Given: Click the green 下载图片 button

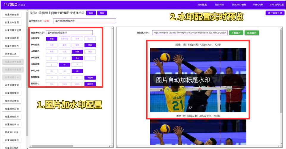Looking at the screenshot, I should point(236,33).
